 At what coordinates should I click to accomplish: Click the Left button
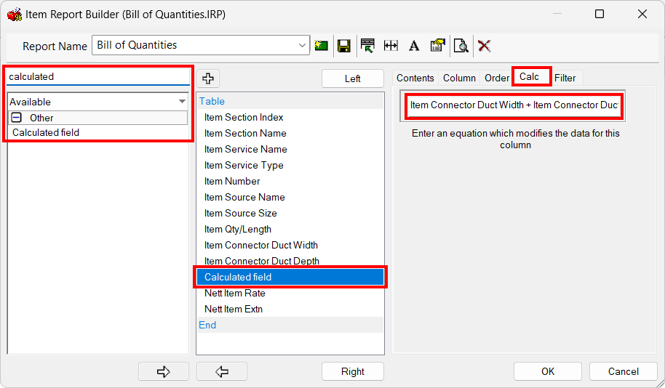pyautogui.click(x=352, y=78)
